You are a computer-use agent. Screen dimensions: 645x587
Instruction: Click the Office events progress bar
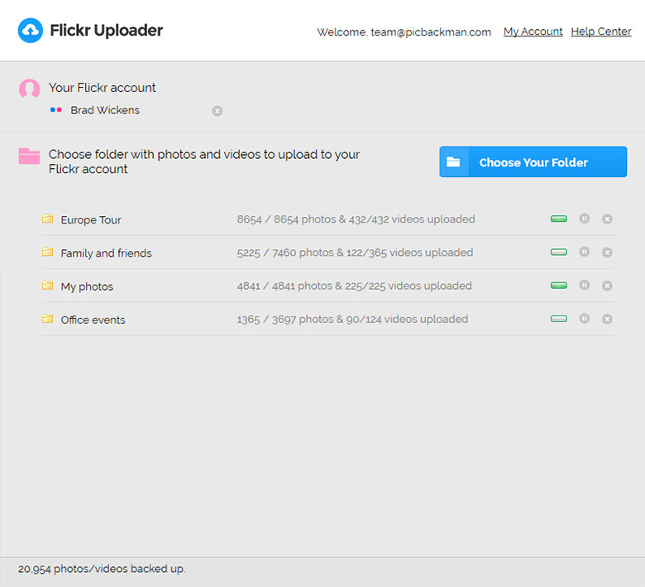[x=559, y=319]
